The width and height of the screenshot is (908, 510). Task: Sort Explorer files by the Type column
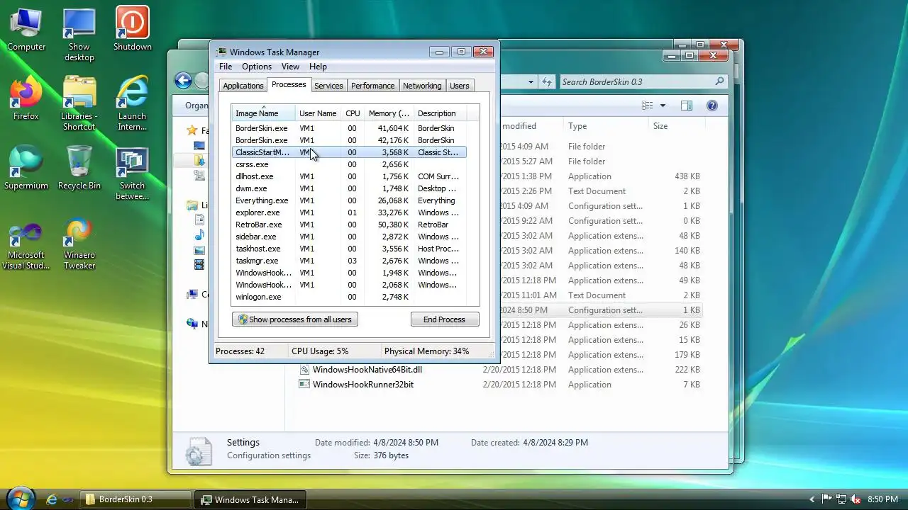607,126
